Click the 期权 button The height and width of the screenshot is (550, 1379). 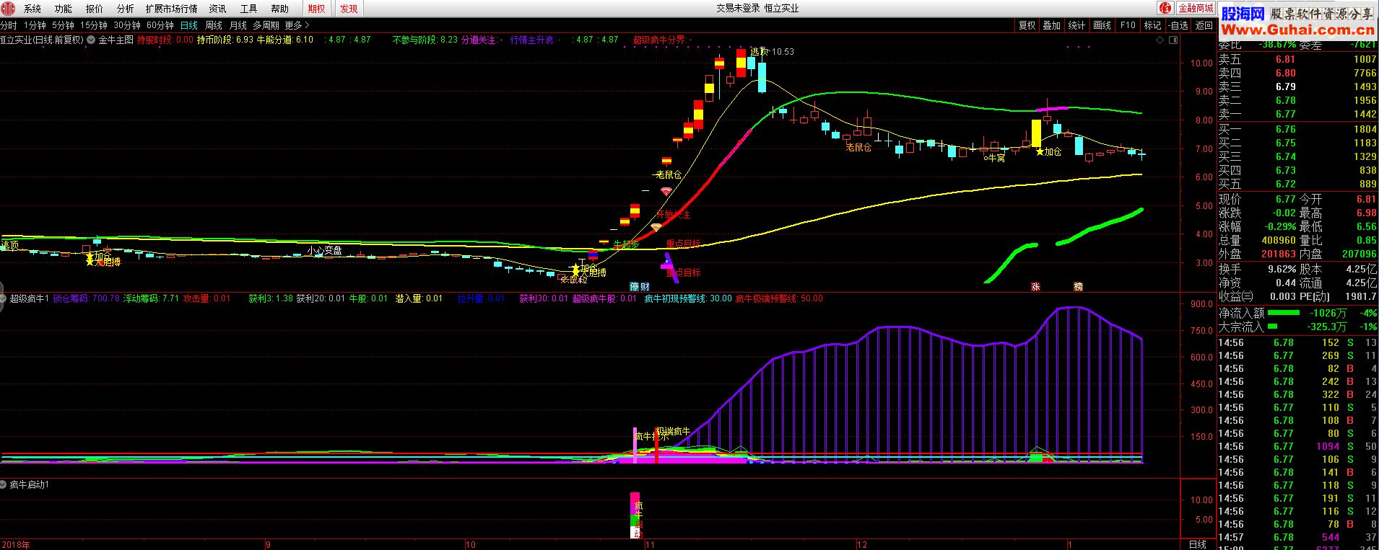[x=316, y=9]
